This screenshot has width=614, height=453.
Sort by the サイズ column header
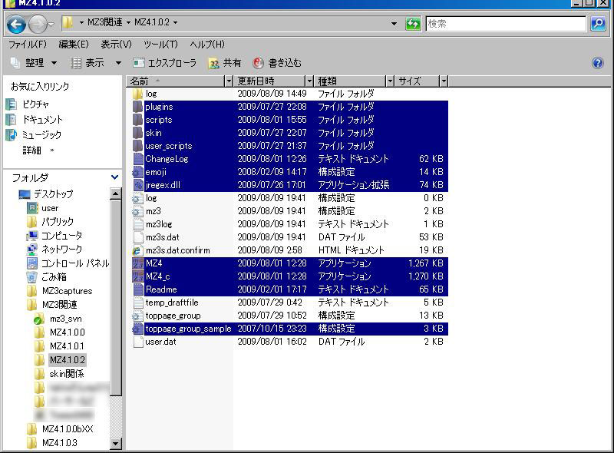(417, 81)
